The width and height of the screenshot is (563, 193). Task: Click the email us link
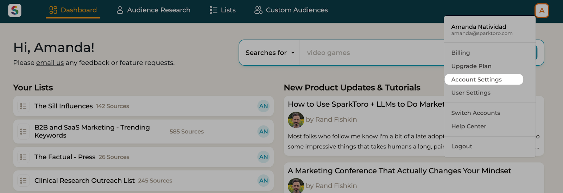click(x=50, y=63)
